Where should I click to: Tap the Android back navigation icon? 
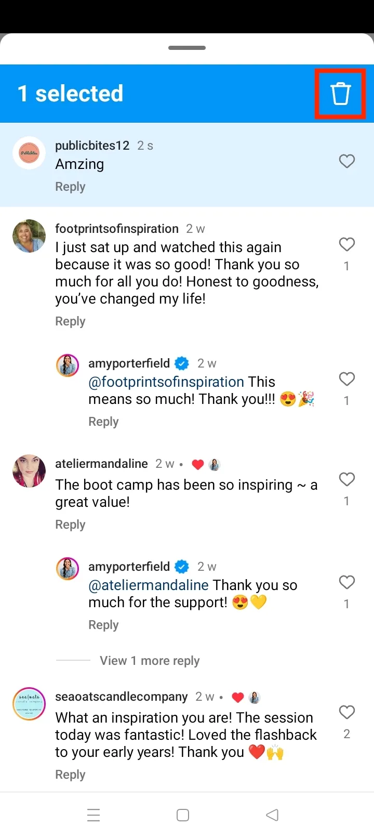pos(272,815)
